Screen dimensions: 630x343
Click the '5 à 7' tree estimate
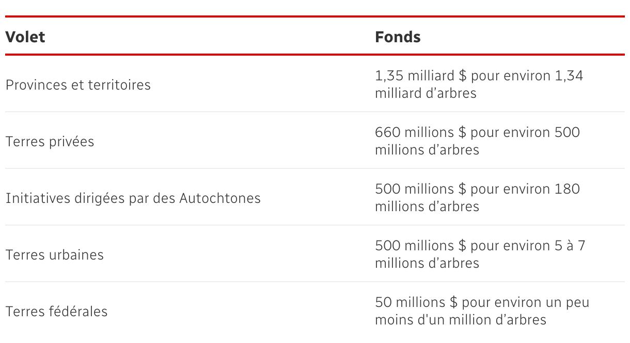(568, 246)
